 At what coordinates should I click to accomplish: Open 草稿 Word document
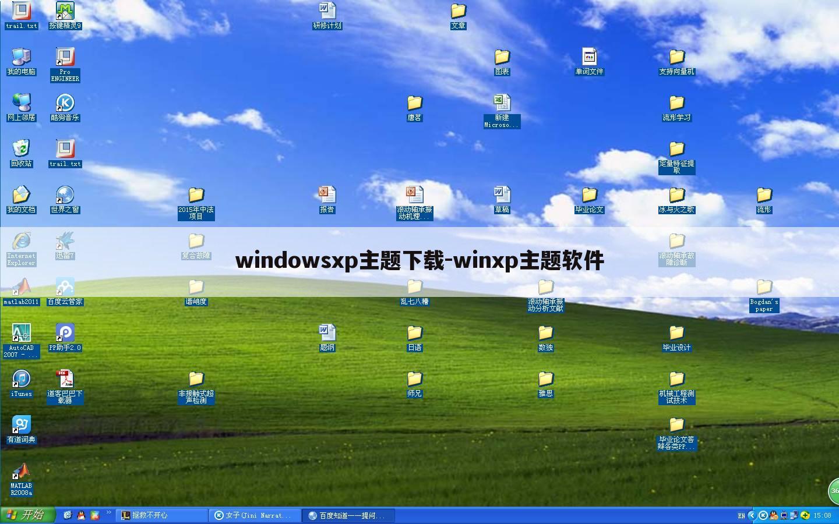502,200
